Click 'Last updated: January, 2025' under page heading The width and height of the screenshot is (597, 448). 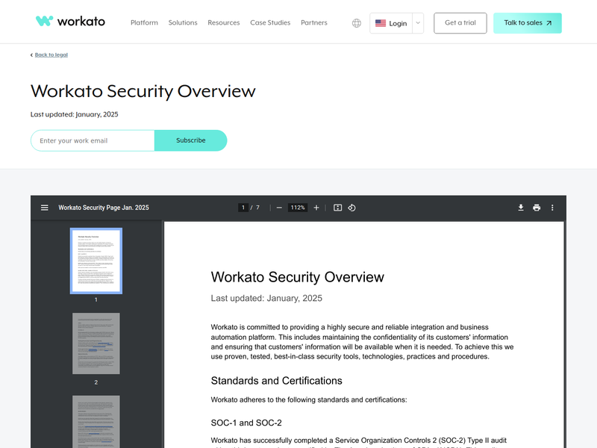coord(74,114)
